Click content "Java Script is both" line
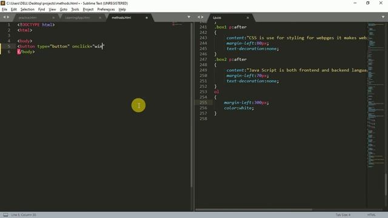The image size is (388, 218). click(x=296, y=70)
